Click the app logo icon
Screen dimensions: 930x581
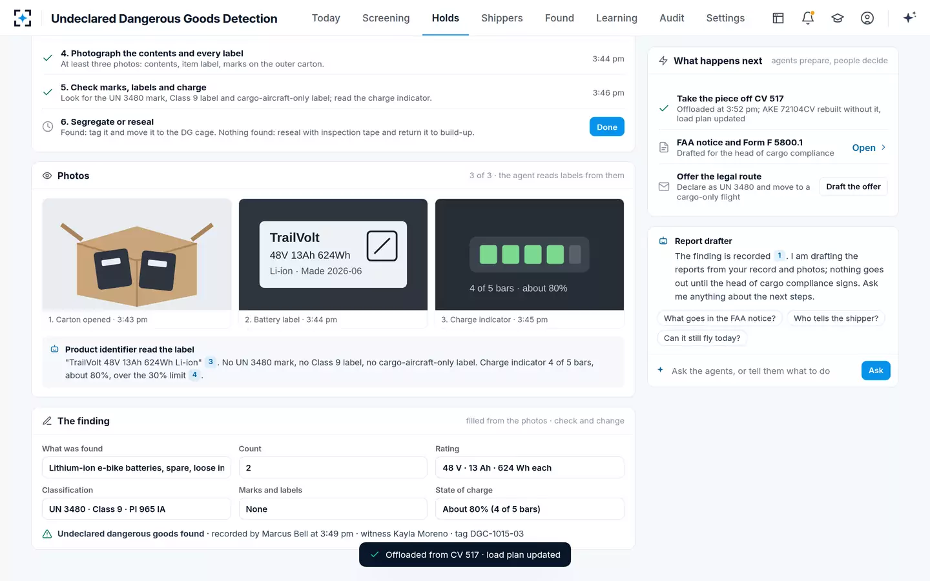tap(23, 18)
